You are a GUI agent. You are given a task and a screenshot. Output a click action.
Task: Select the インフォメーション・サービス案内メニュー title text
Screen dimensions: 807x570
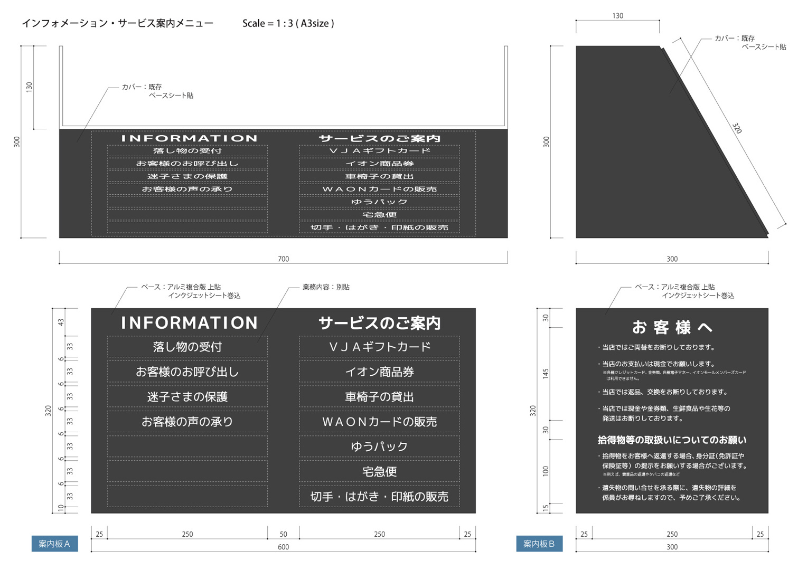coord(117,23)
